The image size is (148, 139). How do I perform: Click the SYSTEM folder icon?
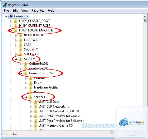(x=20, y=59)
